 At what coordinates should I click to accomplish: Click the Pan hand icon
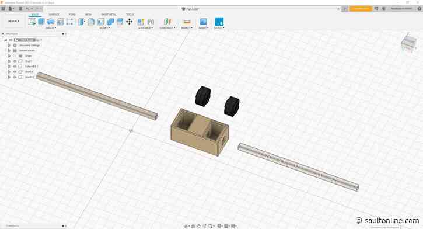point(199,226)
